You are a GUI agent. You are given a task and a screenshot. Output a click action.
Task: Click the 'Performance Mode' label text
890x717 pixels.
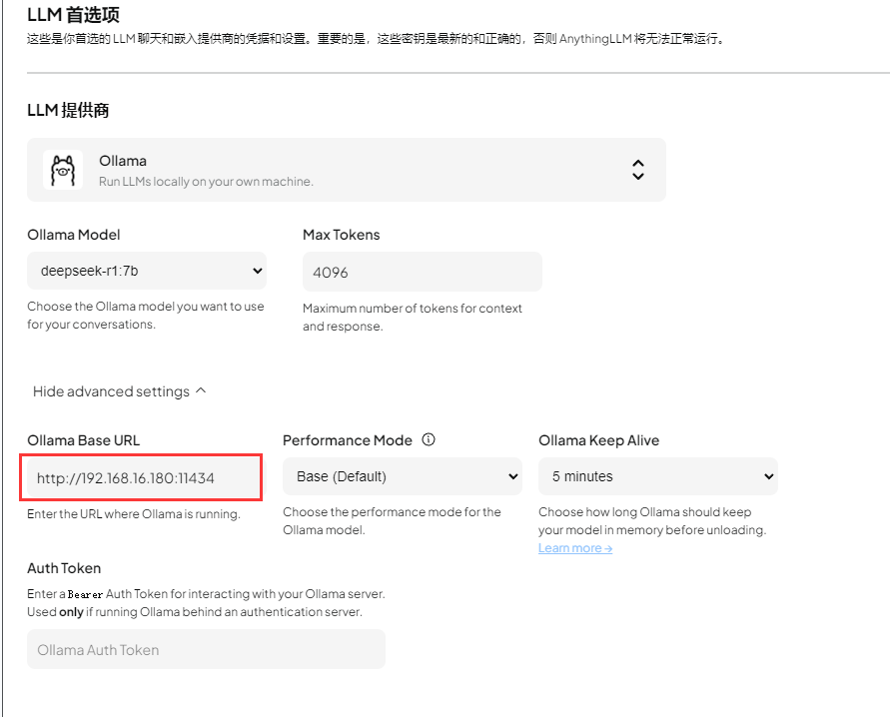point(348,440)
